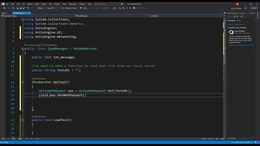Open the Build menu
Screen dimensions: 260x146
pyautogui.click(x=37, y=4)
